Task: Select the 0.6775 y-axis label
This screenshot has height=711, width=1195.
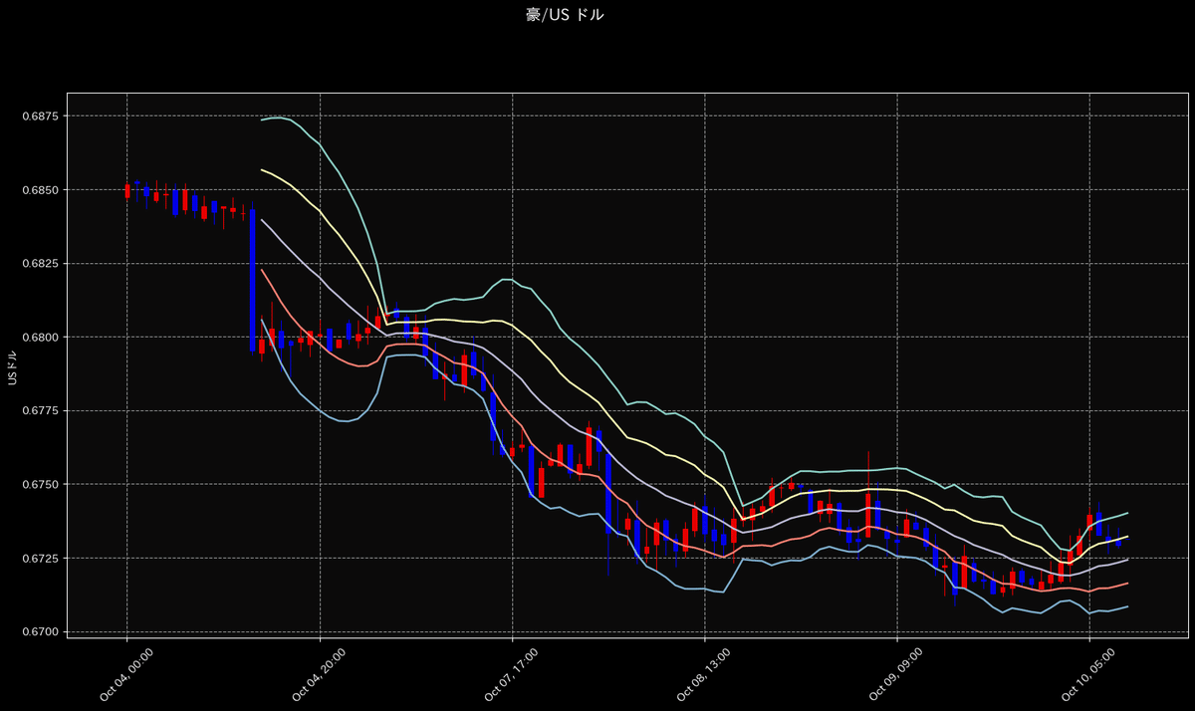Action: click(x=43, y=411)
